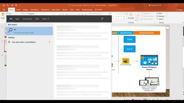Expand the shapes gallery More arrow

pos(126,19)
